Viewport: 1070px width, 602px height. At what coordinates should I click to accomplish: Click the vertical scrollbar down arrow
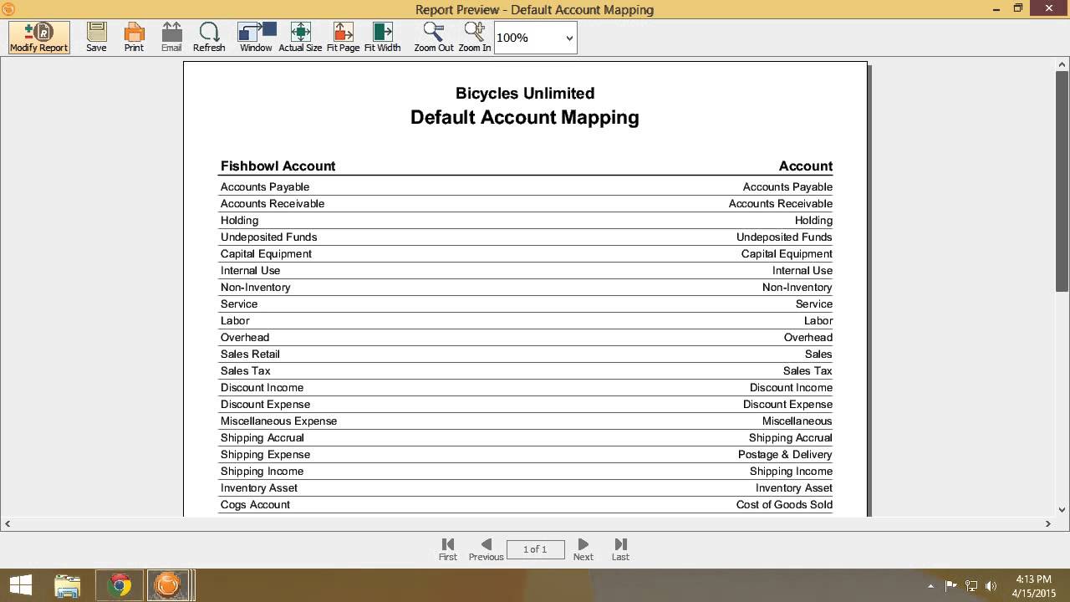click(x=1062, y=509)
